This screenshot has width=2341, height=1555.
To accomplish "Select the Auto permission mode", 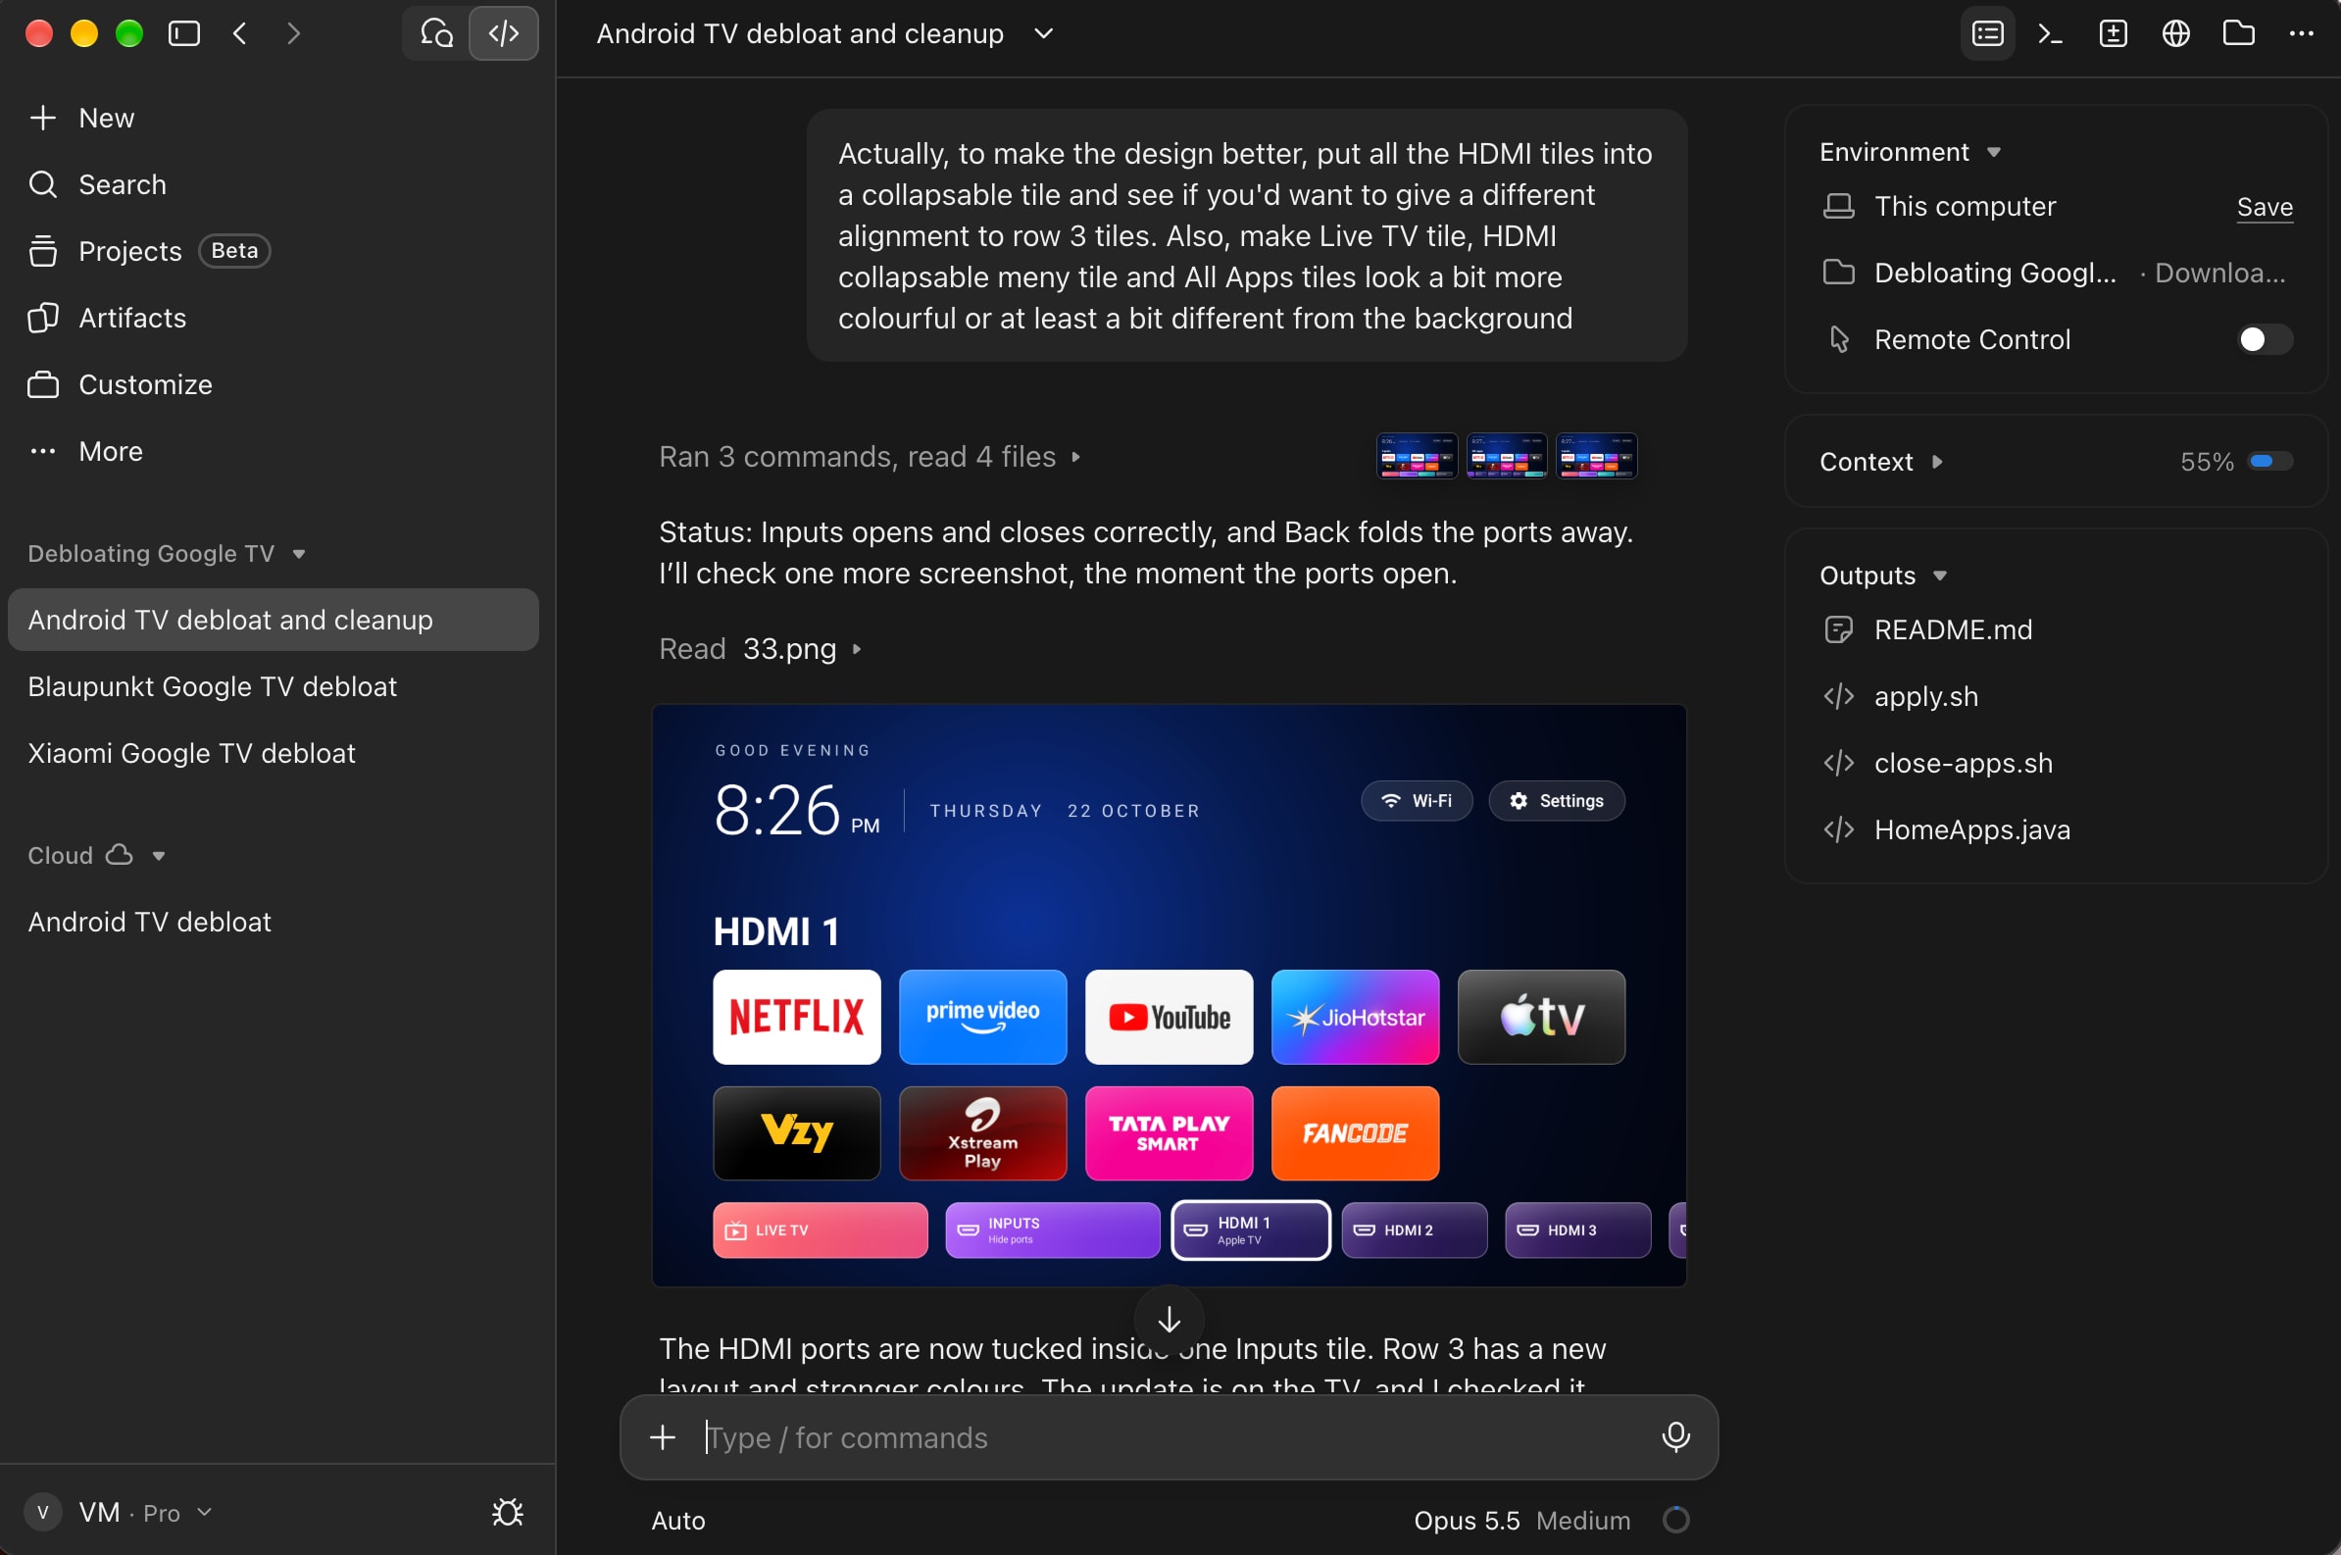I will (x=678, y=1520).
